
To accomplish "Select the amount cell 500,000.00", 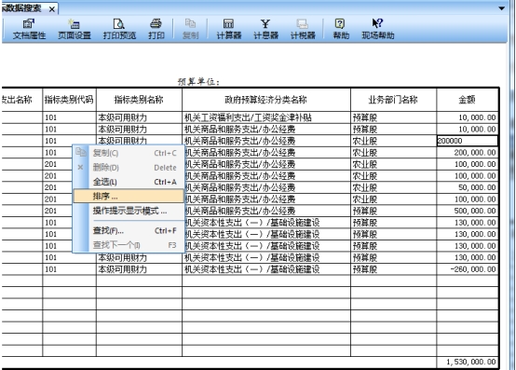I will click(x=467, y=211).
